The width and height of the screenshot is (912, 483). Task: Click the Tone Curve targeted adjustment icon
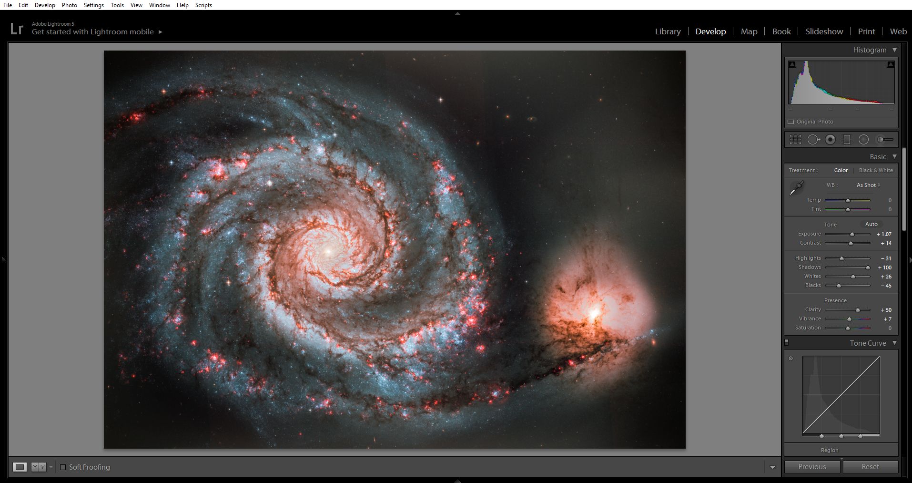[x=791, y=359]
